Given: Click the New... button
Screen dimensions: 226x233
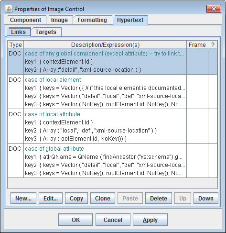Looking at the screenshot, I should pyautogui.click(x=23, y=198).
